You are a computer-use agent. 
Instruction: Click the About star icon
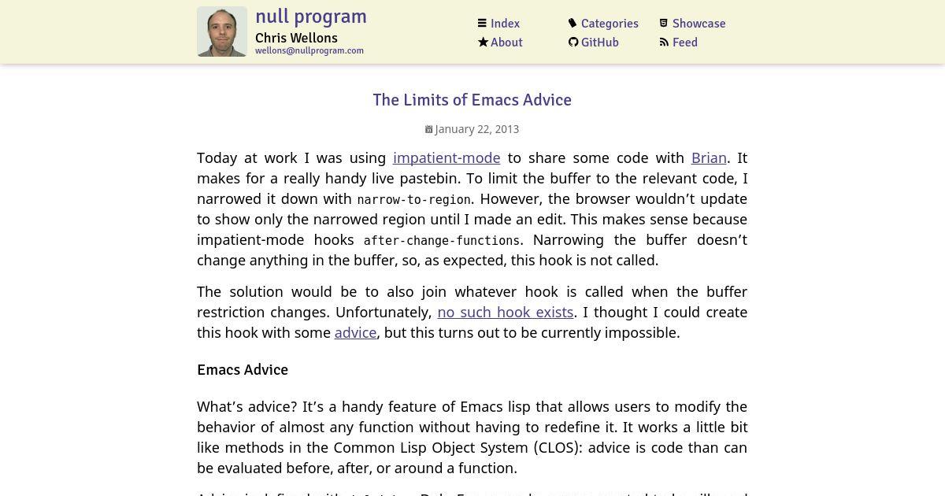point(483,43)
